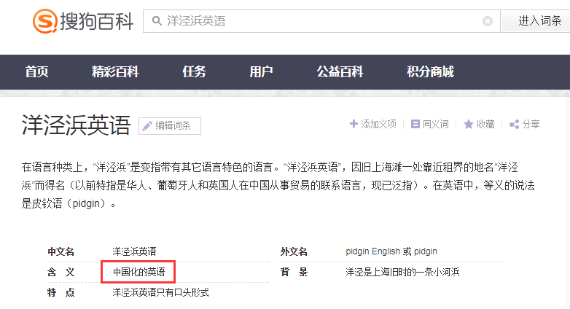Click the 进入词条 button
Screen dimensions: 570x309
click(x=536, y=21)
